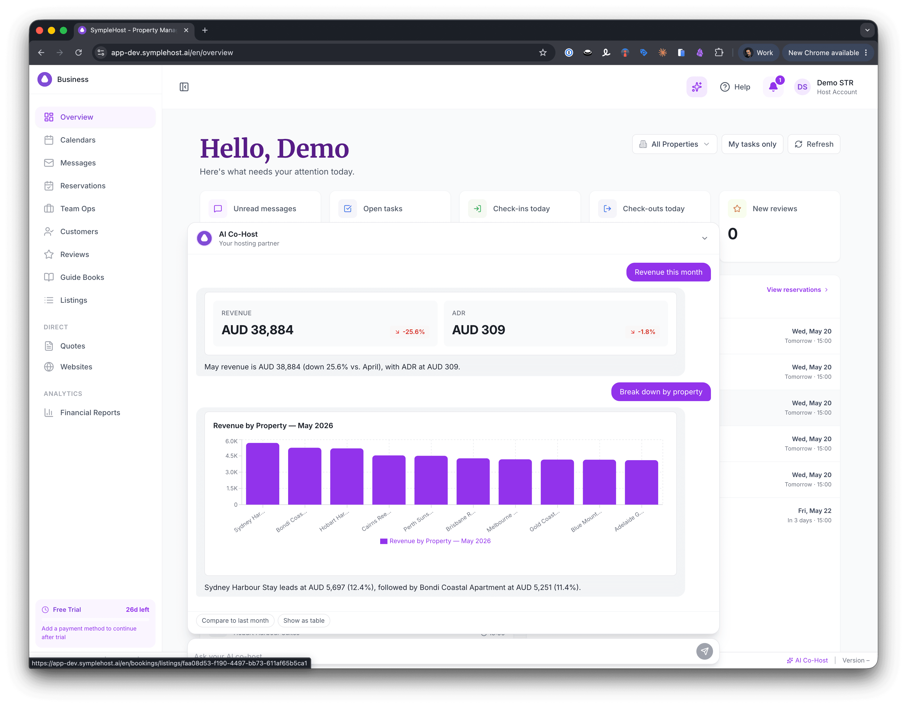
Task: Click Show as table suggestion
Action: point(303,621)
